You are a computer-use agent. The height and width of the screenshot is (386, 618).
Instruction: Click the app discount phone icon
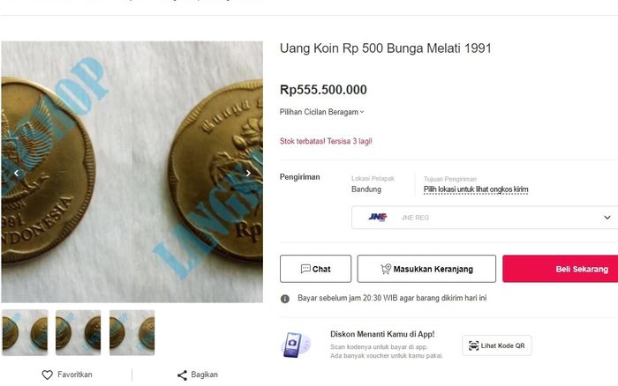click(295, 345)
